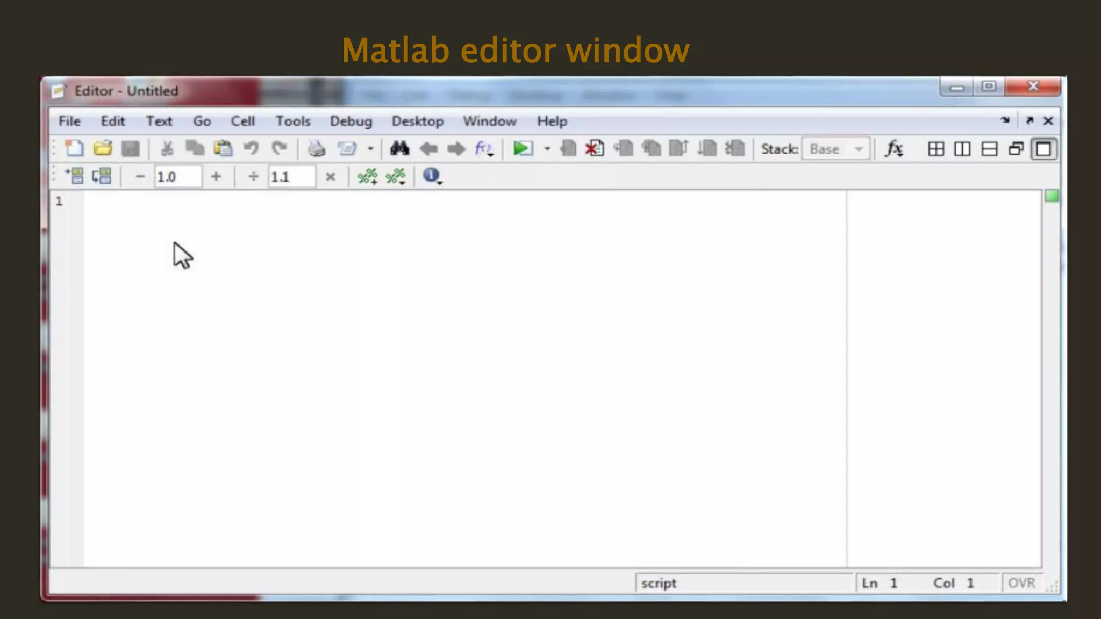Click the 1.0 increment input field
Screen dimensions: 1101x619
tap(178, 177)
